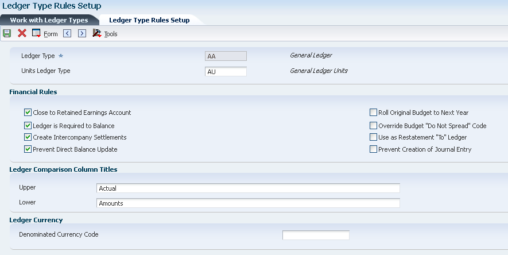Uncheck Close to Retained Earnings Account
Viewport: 508px width, 255px height.
[x=28, y=113]
